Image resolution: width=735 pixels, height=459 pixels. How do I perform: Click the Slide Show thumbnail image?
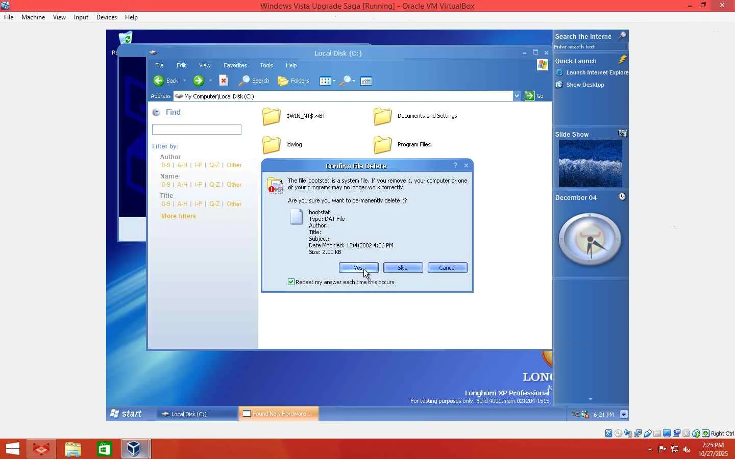[590, 164]
